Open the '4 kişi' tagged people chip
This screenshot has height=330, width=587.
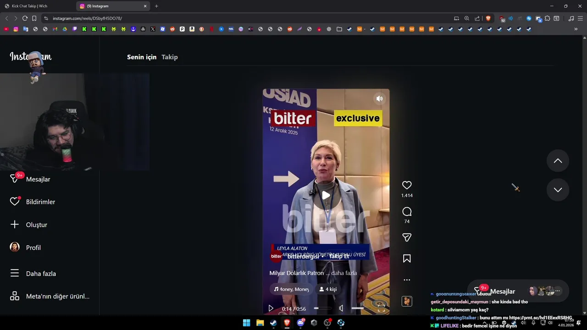click(328, 289)
